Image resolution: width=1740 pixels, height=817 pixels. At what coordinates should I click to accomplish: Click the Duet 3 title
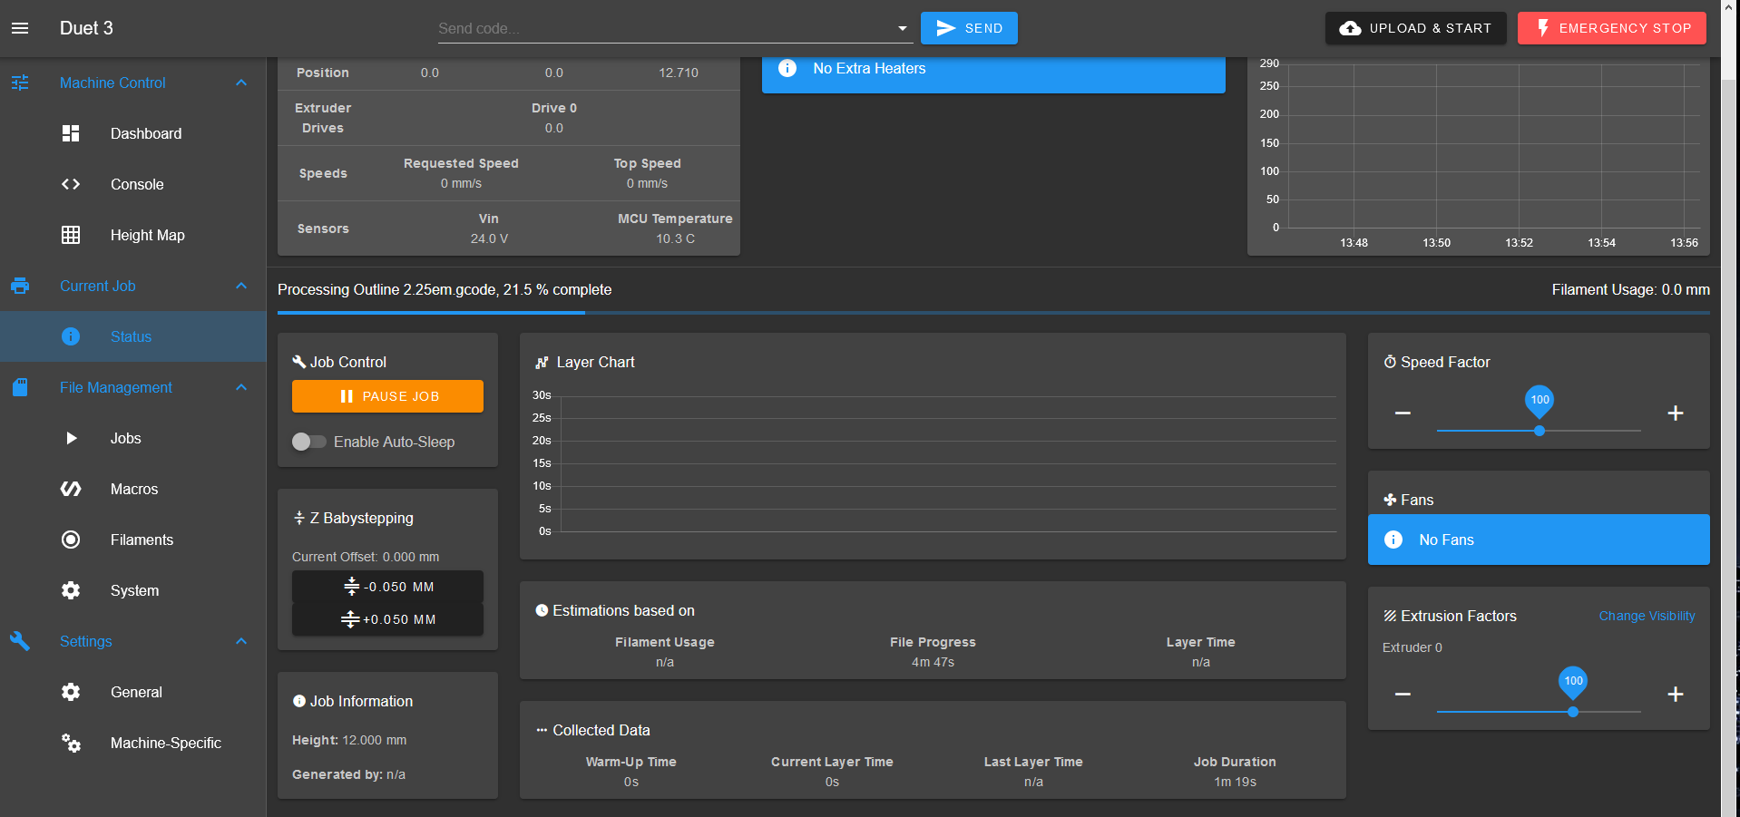(x=86, y=28)
